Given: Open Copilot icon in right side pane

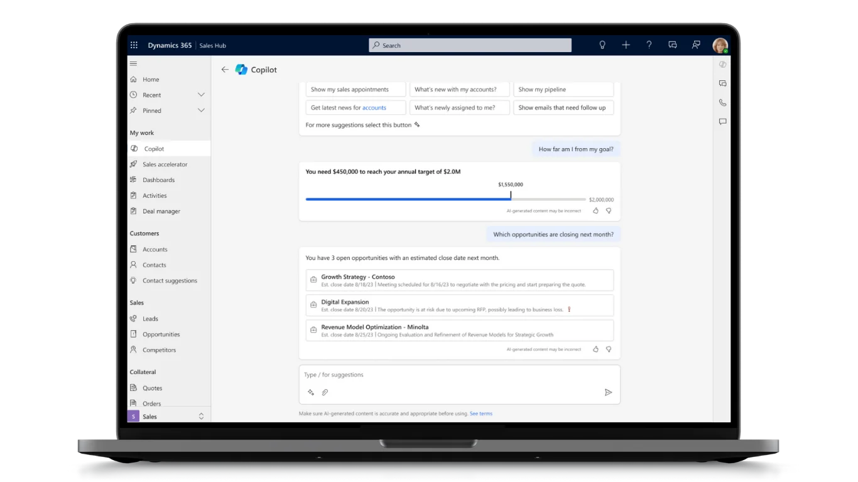Looking at the screenshot, I should (x=723, y=65).
